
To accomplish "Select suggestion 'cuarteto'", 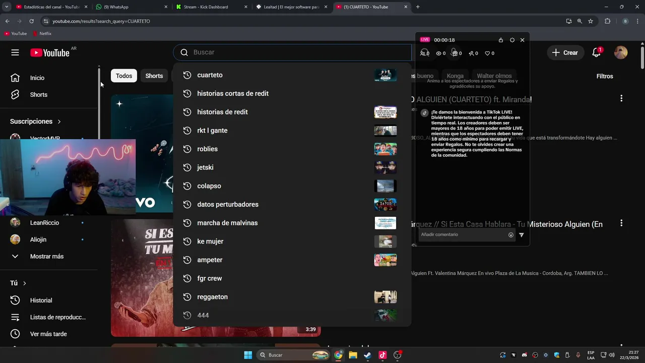I will tap(292, 75).
